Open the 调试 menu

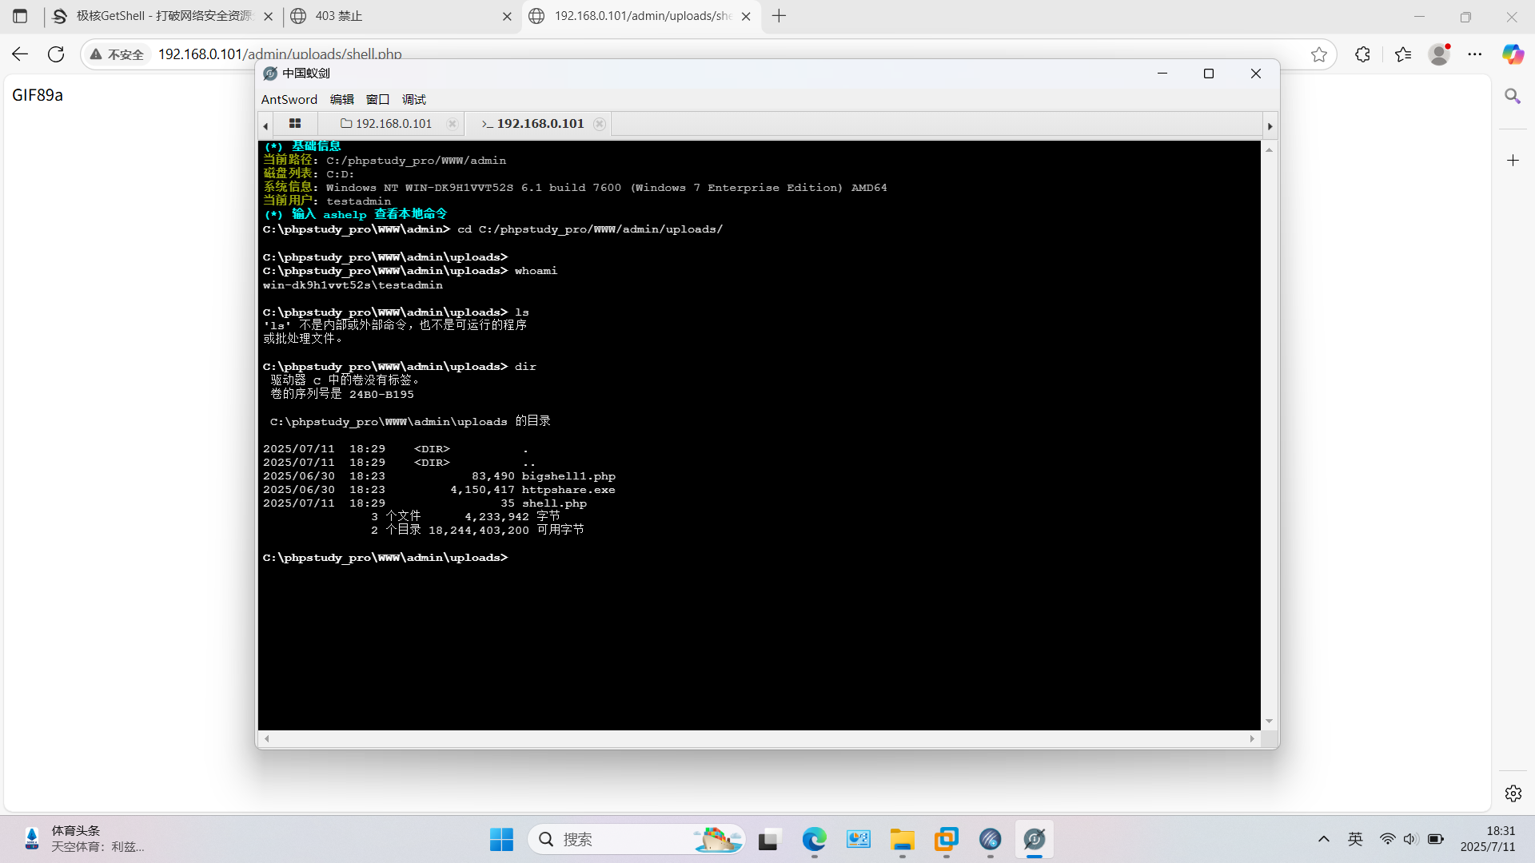[413, 99]
